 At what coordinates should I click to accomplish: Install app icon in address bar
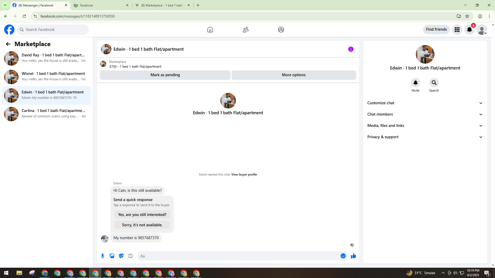coord(459,16)
